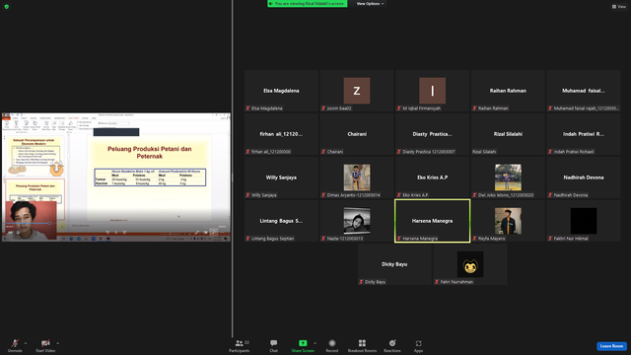Select Dwi Joko's photo tile

[x=508, y=177]
